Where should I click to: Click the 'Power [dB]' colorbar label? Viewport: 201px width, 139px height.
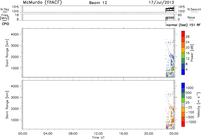[192, 53]
